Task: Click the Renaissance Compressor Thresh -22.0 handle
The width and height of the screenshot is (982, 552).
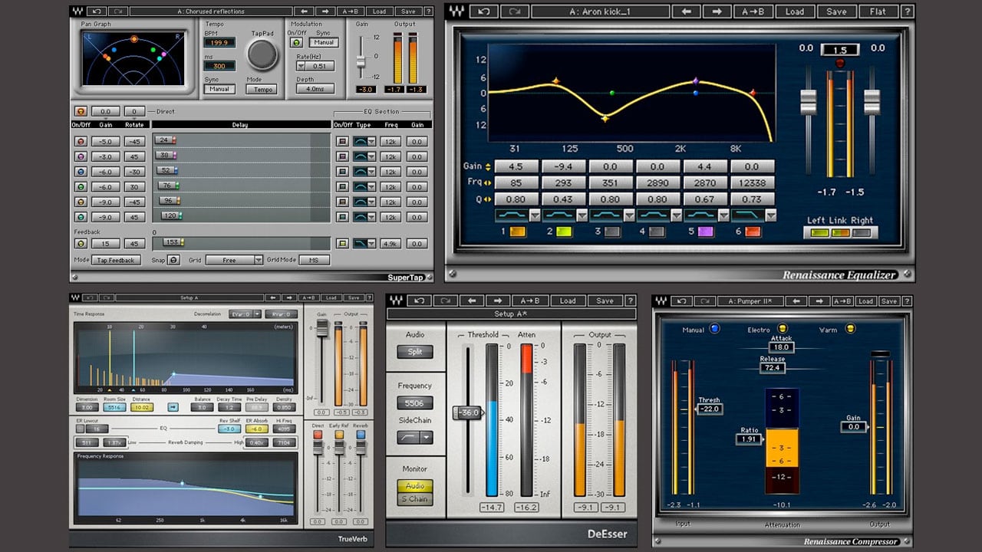Action: coord(709,409)
